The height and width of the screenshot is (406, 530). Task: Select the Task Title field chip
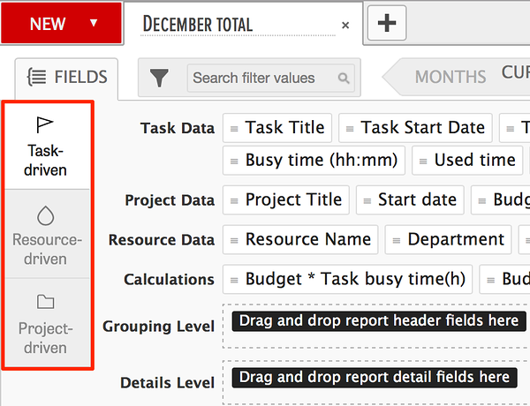tap(277, 128)
